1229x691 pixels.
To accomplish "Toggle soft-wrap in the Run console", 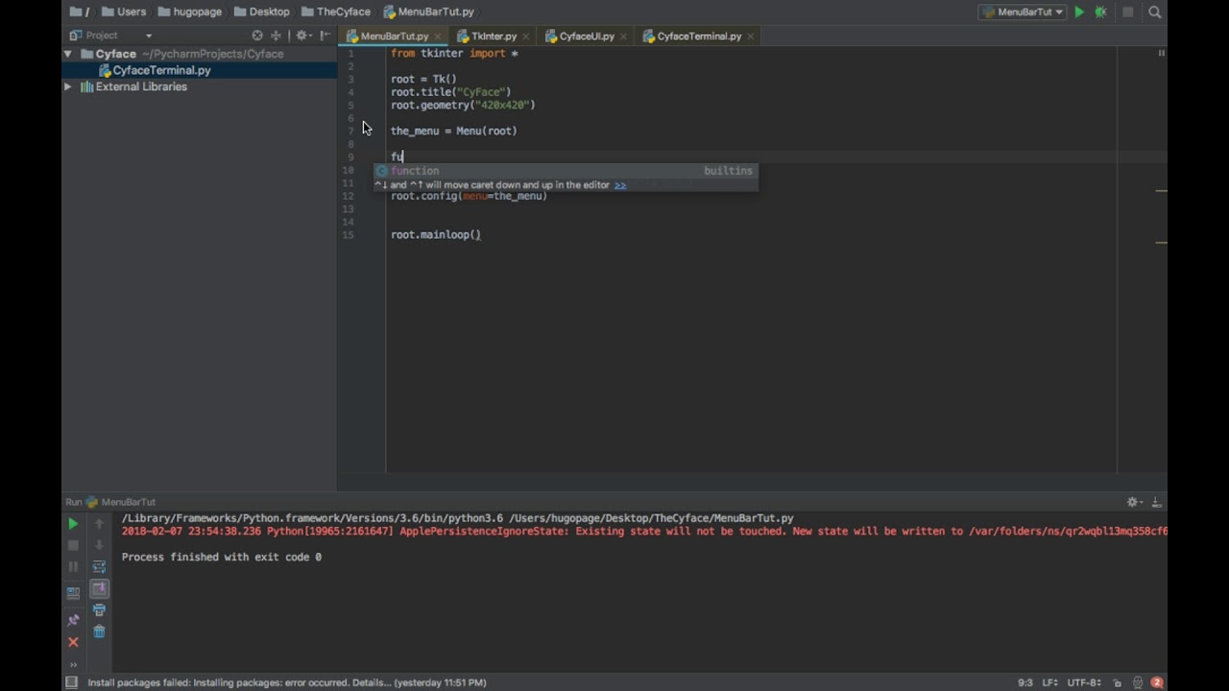I will (99, 567).
